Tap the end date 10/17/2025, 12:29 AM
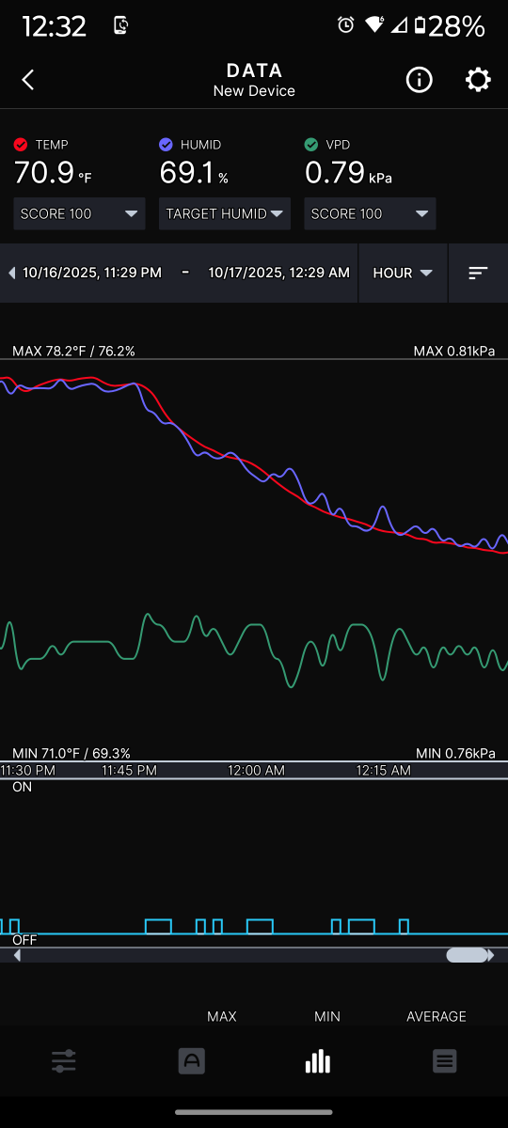The image size is (508, 1128). point(279,273)
